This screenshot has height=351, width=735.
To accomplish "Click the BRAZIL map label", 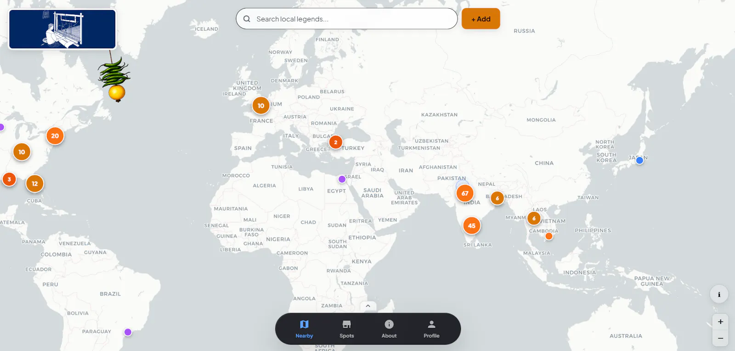I will [x=110, y=294].
